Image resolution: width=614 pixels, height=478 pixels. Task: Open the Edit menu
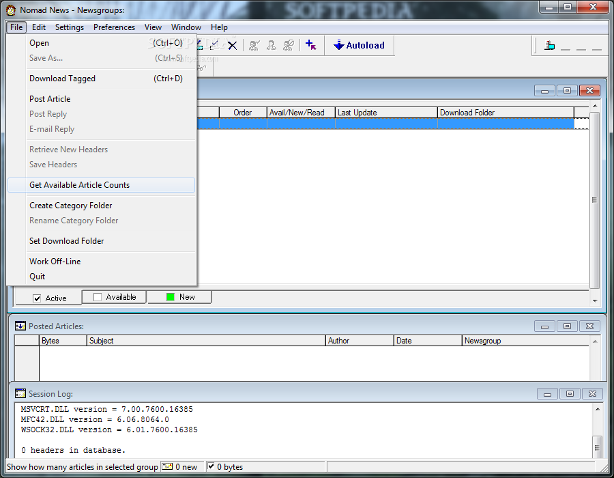39,27
